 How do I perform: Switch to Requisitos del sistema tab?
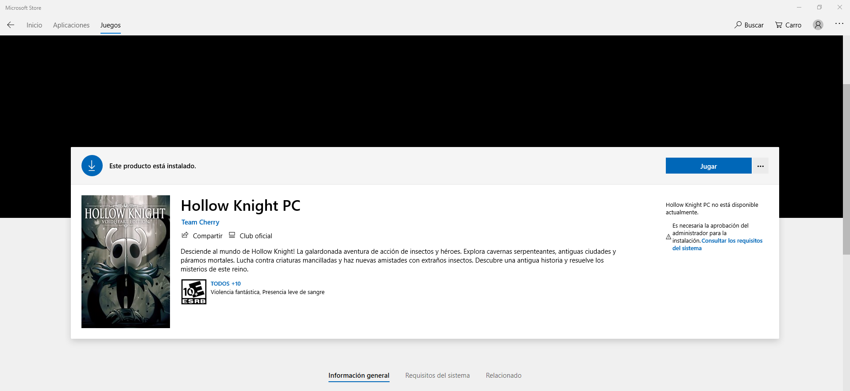coord(437,376)
